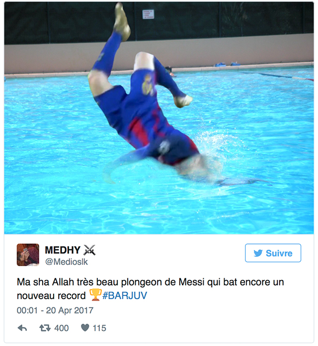318x346 pixels.
Task: Open the timestamp 00:01 - 20 Apr 2017
Action: [55, 311]
